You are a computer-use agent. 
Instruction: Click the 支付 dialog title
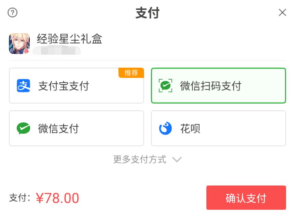(x=147, y=13)
